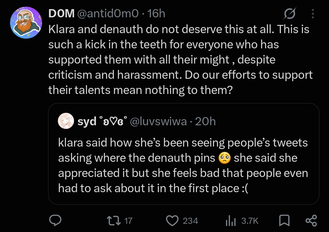Open the Grok slashed-circle icon

(290, 14)
